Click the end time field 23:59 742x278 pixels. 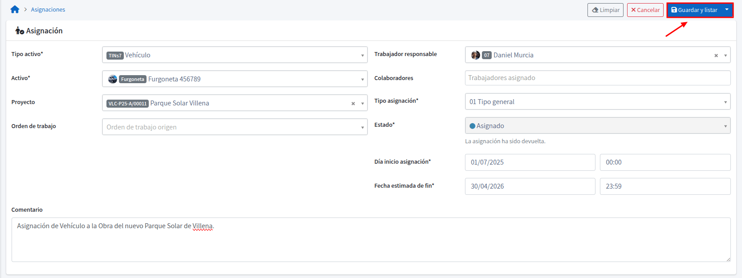(665, 186)
